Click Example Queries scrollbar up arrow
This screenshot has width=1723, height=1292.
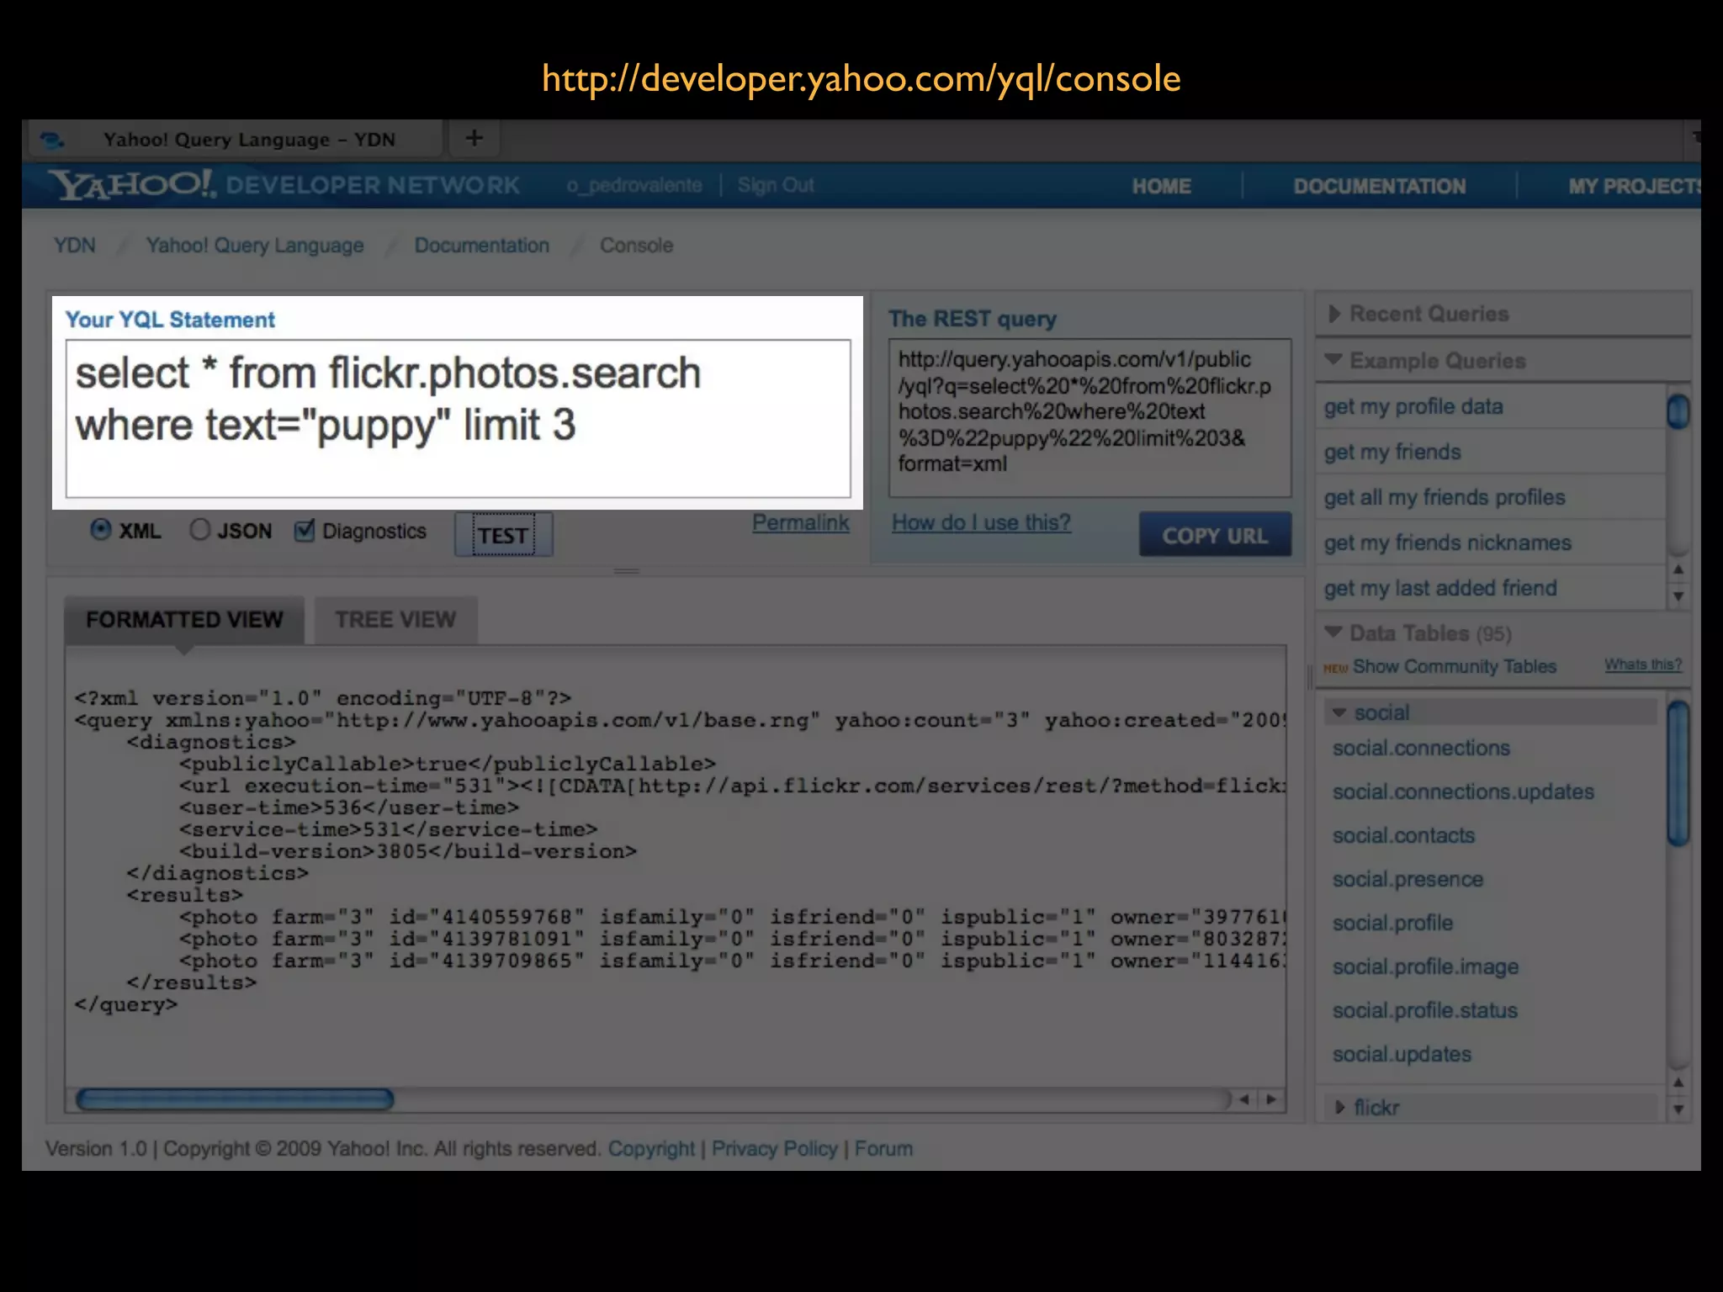(1678, 569)
